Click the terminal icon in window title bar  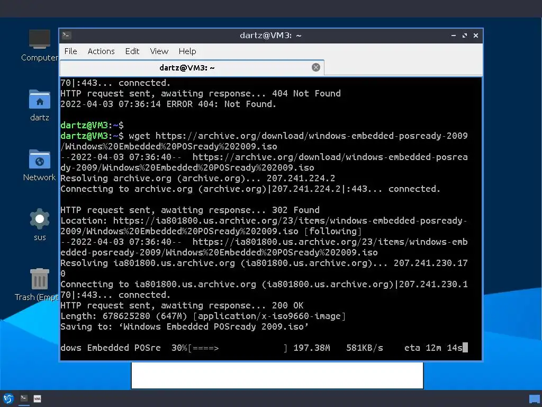(x=66, y=36)
